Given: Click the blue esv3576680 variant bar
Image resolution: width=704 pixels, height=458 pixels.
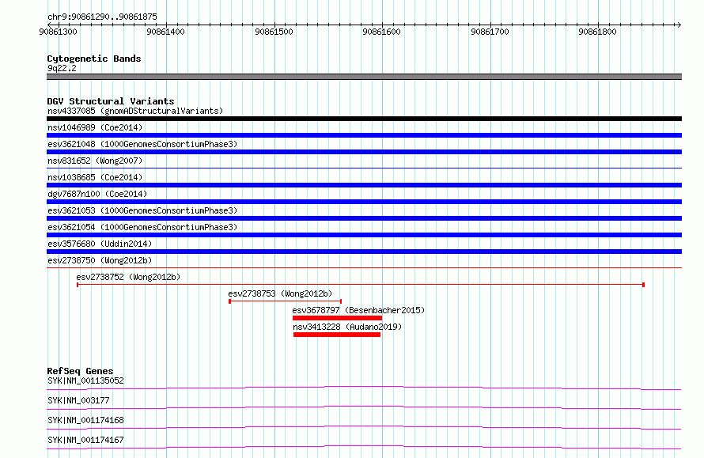Looking at the screenshot, I should click(364, 252).
